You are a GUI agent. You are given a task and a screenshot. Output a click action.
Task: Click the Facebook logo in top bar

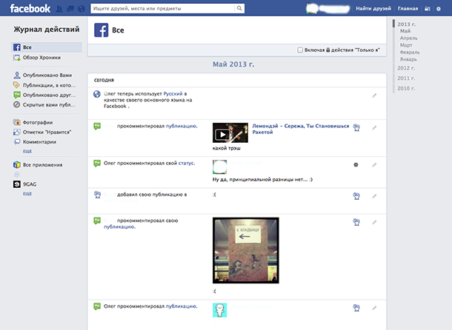30,8
